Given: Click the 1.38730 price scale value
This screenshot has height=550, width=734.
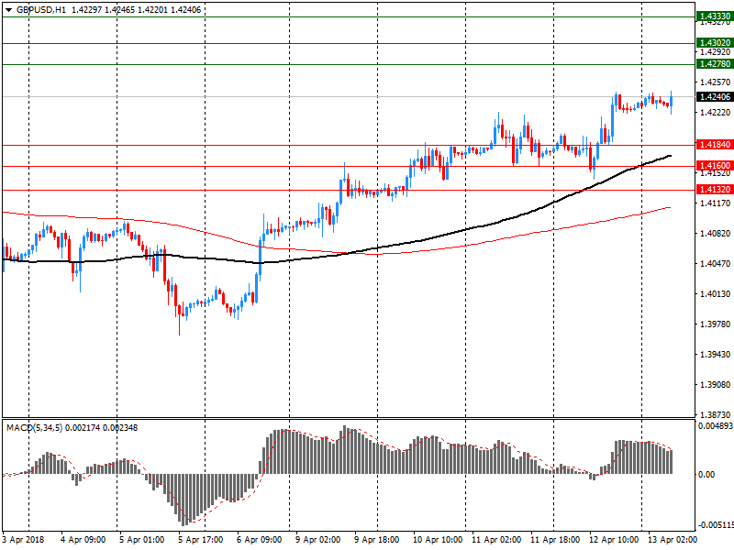Looking at the screenshot, I should 715,414.
